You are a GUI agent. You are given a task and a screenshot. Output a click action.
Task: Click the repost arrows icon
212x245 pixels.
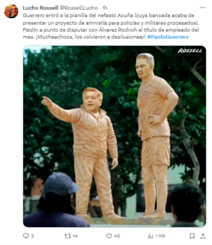tap(68, 236)
